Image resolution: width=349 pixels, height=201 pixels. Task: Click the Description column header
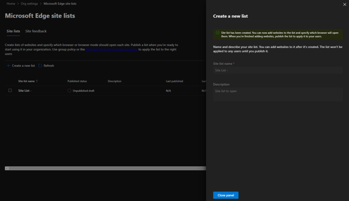pyautogui.click(x=115, y=81)
